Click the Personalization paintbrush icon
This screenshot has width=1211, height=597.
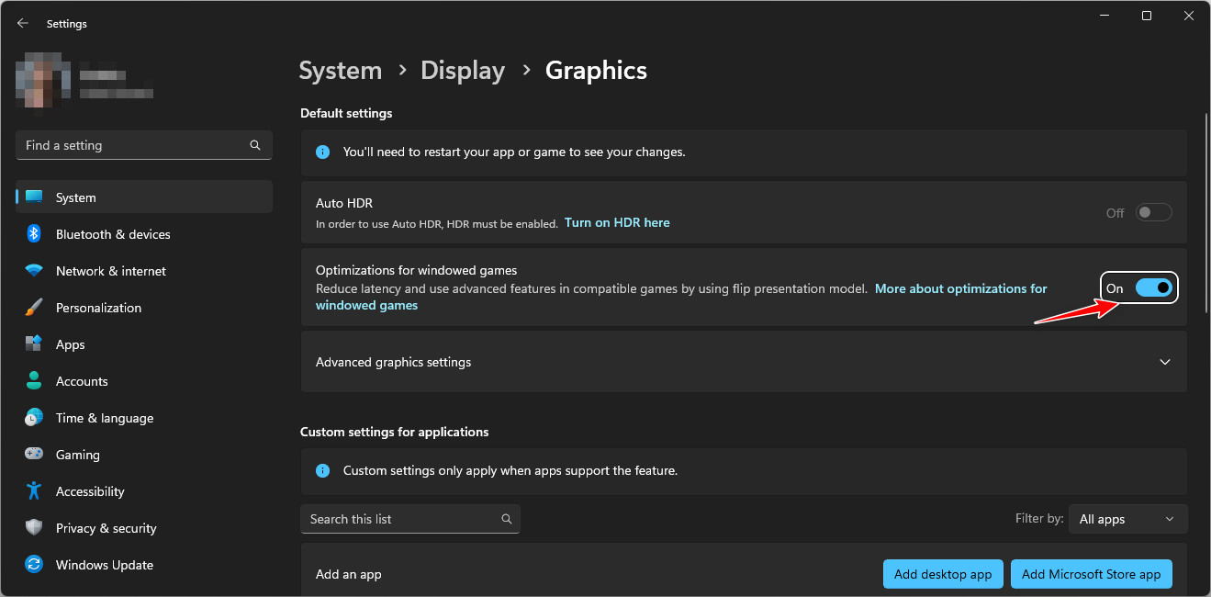click(34, 308)
